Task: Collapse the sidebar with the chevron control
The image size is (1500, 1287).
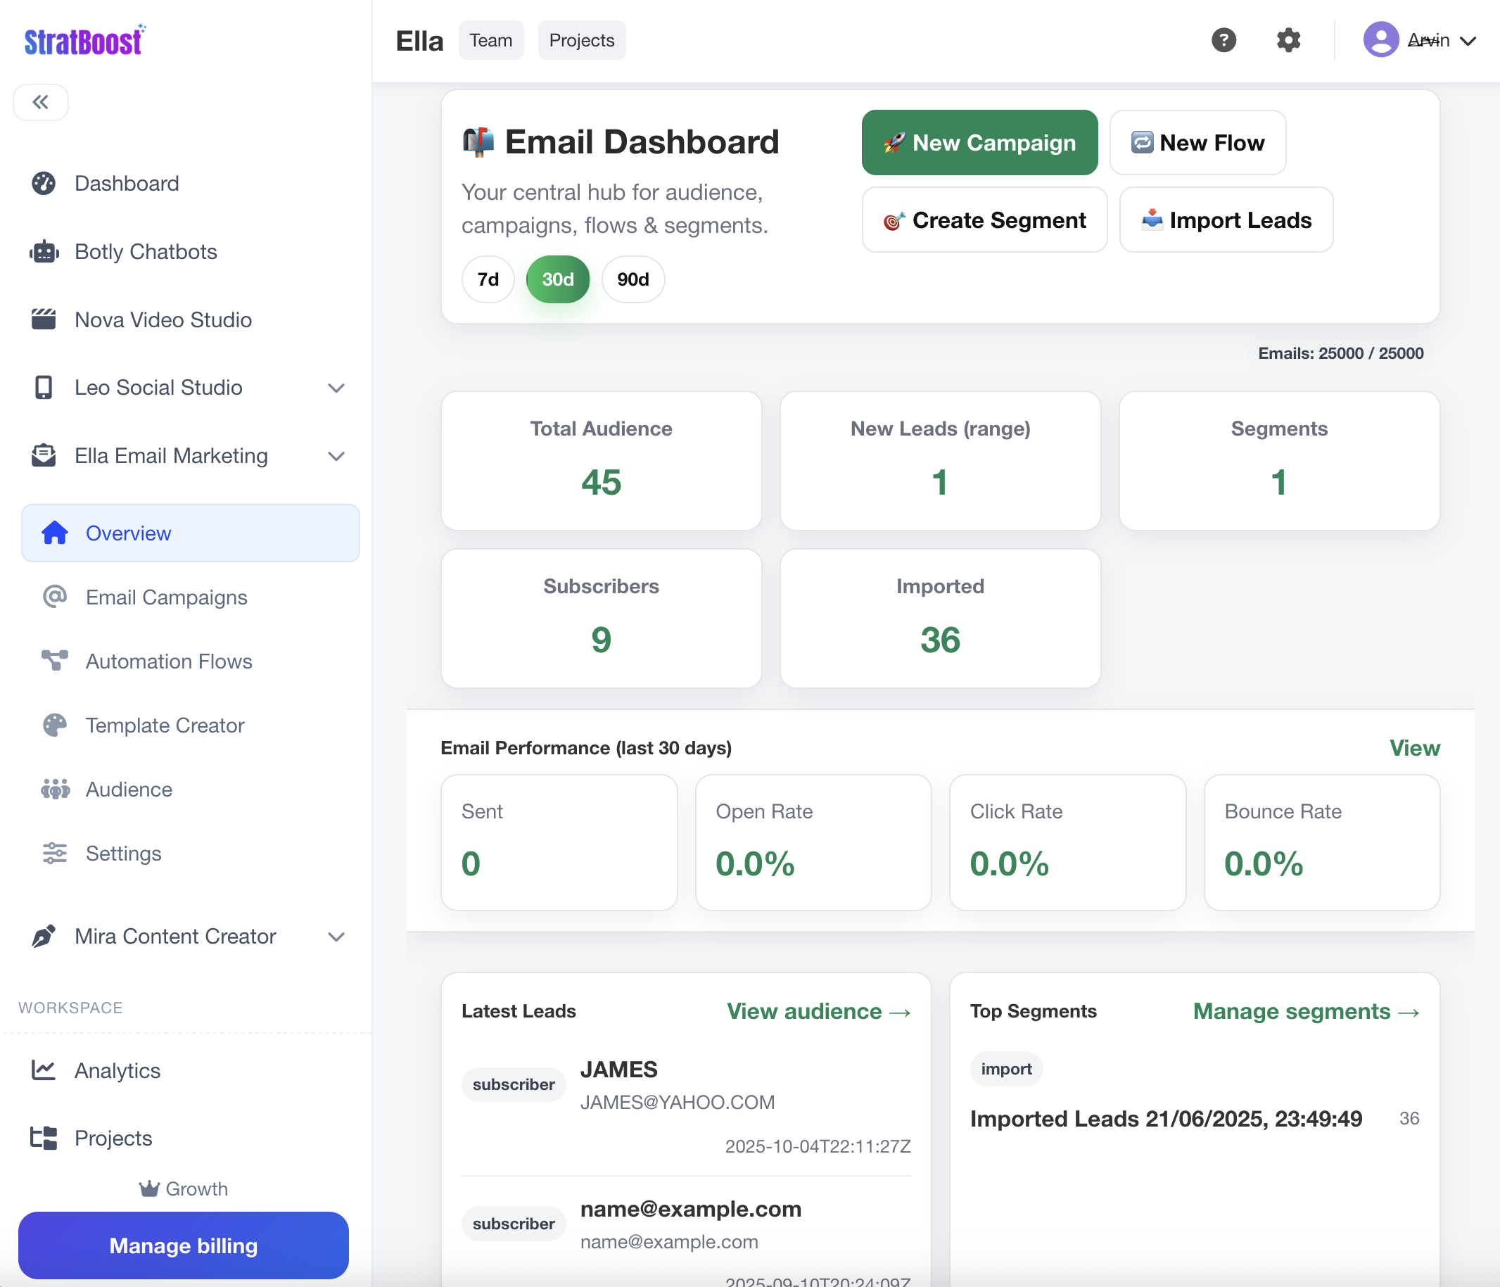Action: (41, 102)
